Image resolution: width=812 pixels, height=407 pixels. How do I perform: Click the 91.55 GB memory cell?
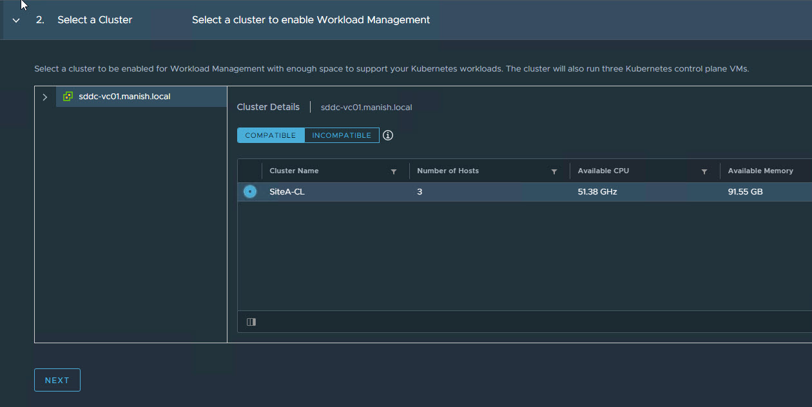coord(746,192)
